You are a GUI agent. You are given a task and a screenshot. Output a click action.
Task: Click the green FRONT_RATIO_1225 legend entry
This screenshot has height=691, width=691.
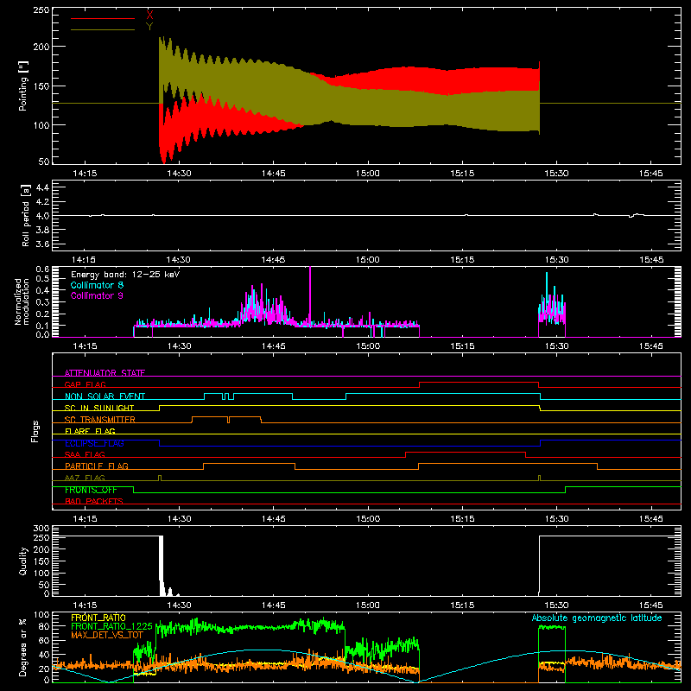112,626
